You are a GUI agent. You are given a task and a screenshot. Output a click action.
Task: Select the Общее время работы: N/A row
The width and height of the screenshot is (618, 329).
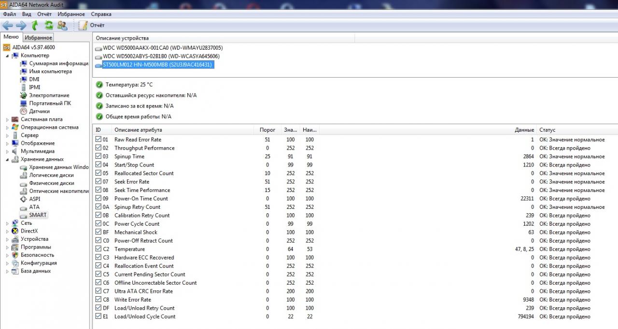click(133, 116)
